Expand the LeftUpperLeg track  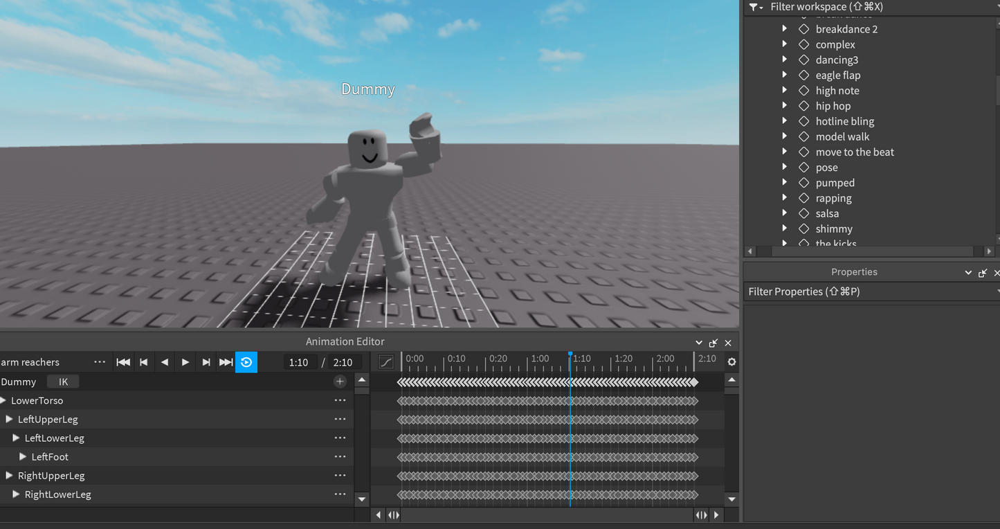[9, 419]
